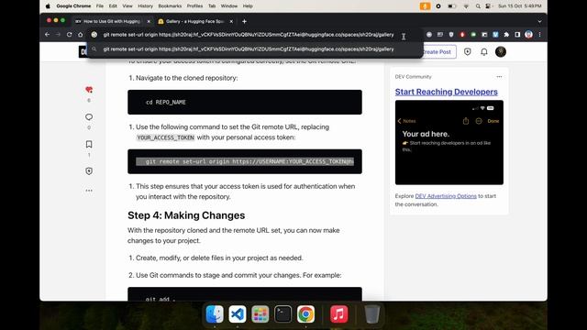Viewport: 587px width, 330px height.
Task: Click the browser back arrow
Action: (x=47, y=35)
